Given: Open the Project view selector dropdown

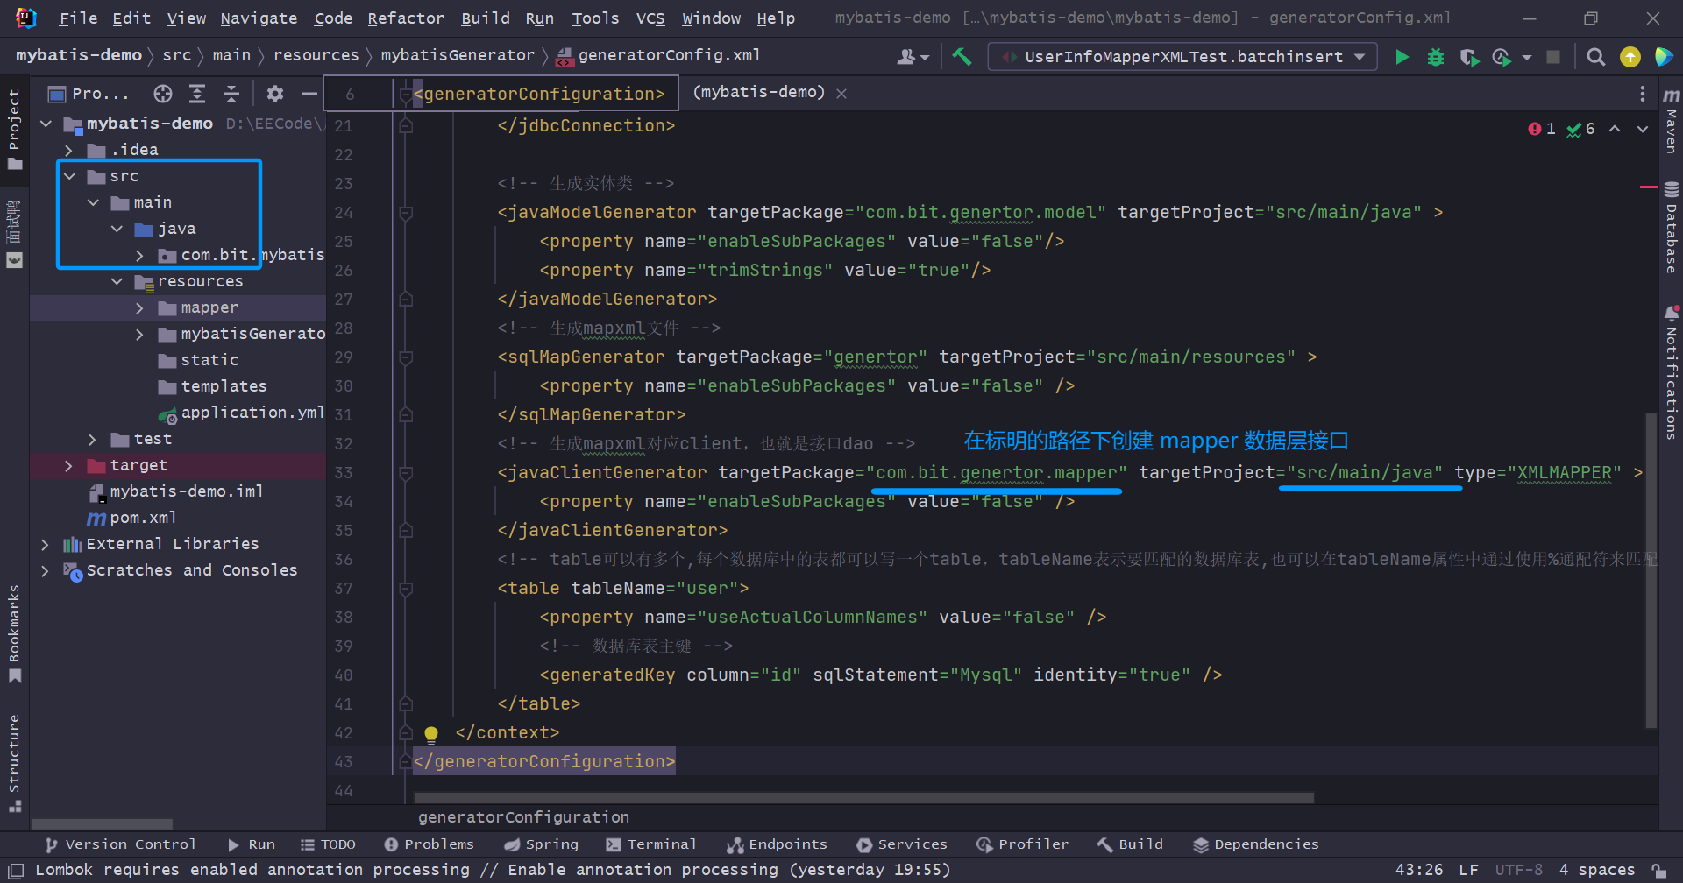Looking at the screenshot, I should pyautogui.click(x=89, y=94).
